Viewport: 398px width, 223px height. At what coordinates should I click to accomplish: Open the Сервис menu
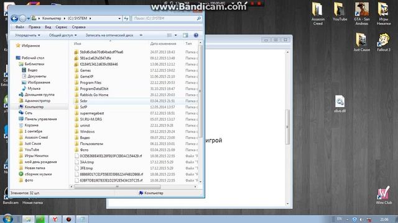(x=62, y=27)
